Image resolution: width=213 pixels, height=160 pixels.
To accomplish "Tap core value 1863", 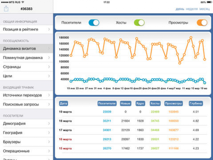I will (140, 130).
